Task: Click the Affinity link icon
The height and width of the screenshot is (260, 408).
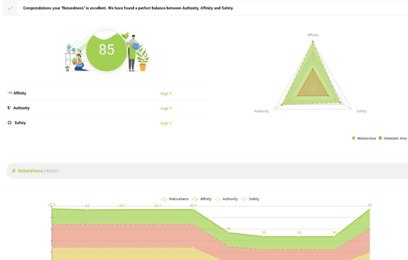Action: [10, 93]
